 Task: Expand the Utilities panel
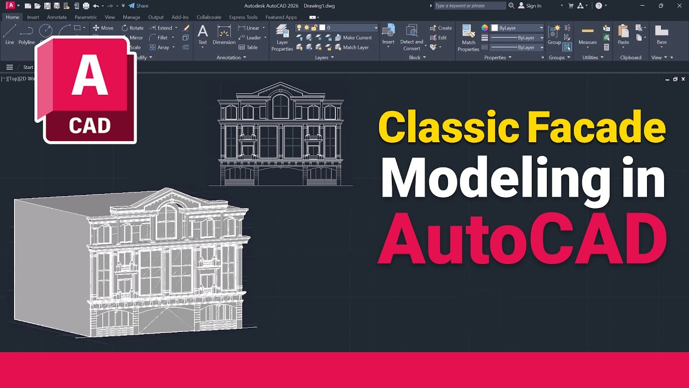click(593, 57)
